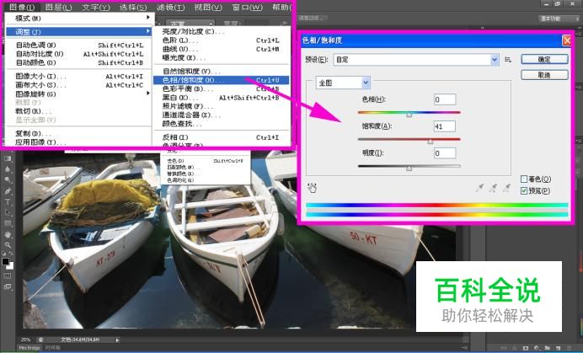Screen dimensions: 583x353
Task: Open the preset options icon beside 预设 dropdown
Action: point(508,60)
